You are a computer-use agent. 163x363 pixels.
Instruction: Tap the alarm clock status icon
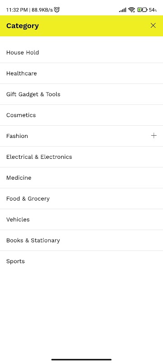pyautogui.click(x=57, y=10)
